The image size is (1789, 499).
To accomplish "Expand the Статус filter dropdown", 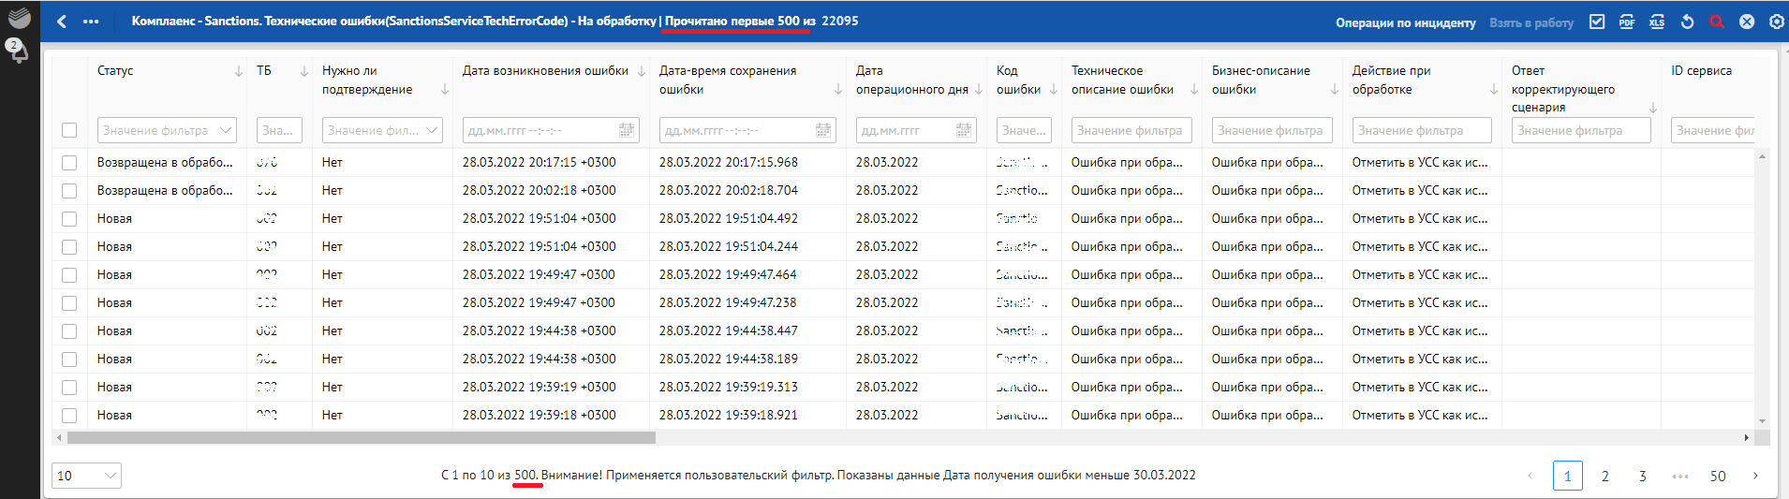I will tap(226, 131).
